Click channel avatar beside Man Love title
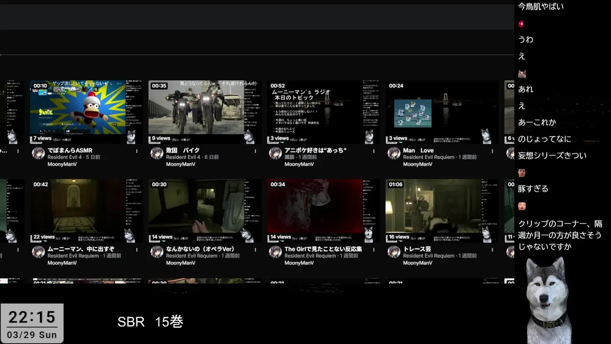This screenshot has height=344, width=611. pyautogui.click(x=394, y=153)
